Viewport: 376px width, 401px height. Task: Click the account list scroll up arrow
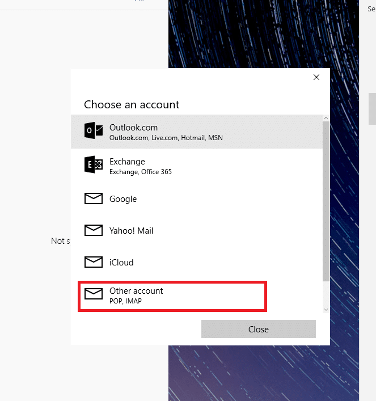pyautogui.click(x=326, y=118)
